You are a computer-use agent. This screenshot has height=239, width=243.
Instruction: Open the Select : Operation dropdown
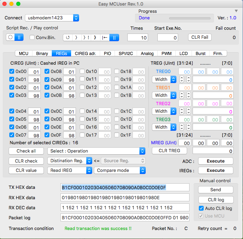click(96, 151)
